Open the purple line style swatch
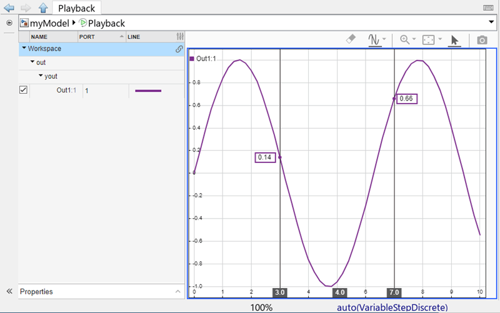This screenshot has height=313, width=500. click(148, 91)
